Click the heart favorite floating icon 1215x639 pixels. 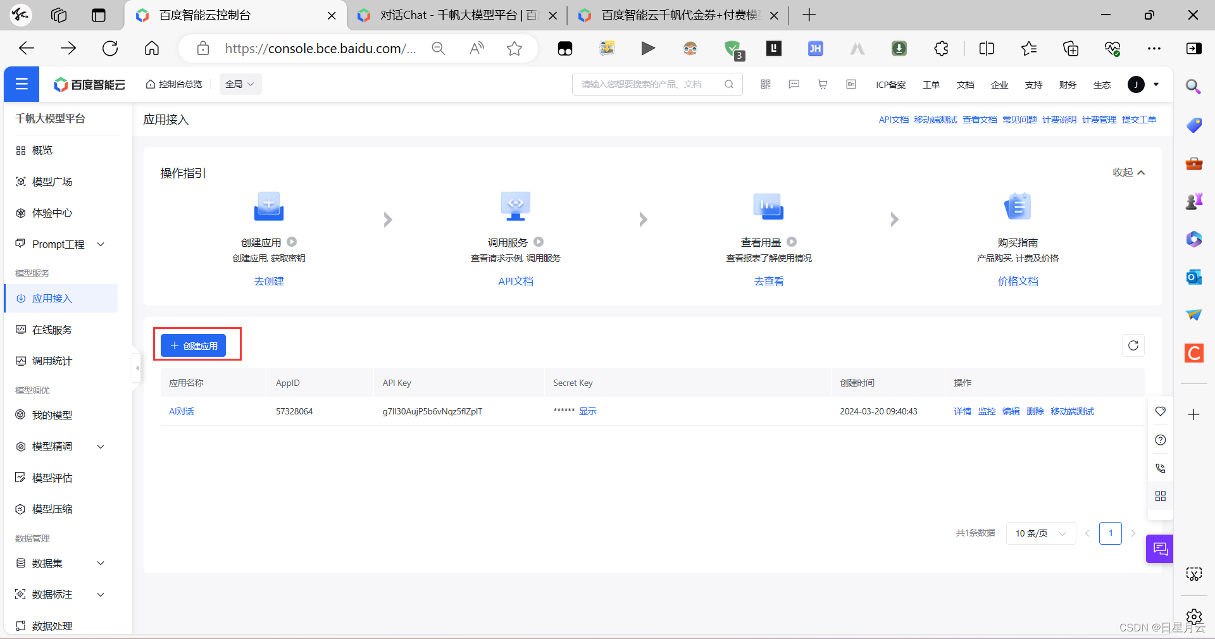tap(1161, 411)
